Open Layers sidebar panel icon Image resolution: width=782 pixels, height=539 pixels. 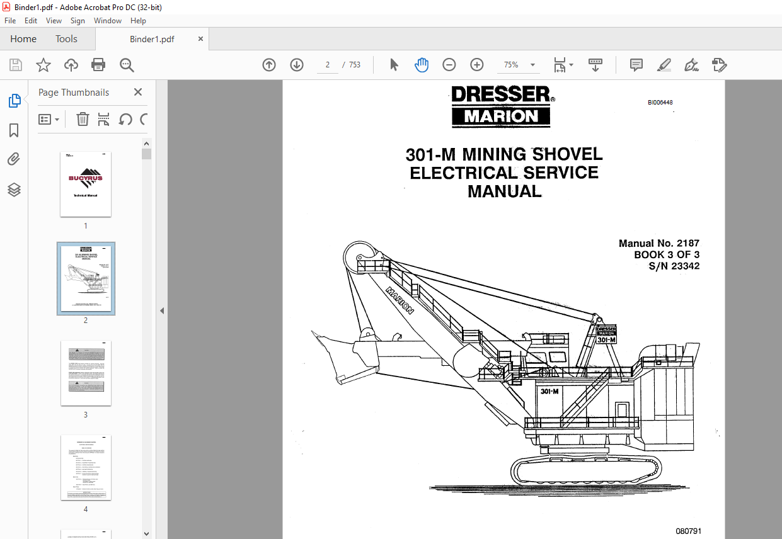(x=14, y=190)
